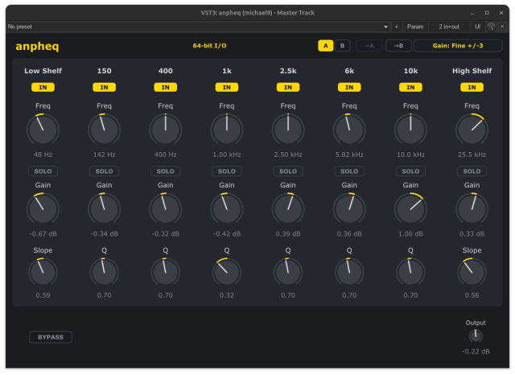The height and width of the screenshot is (375, 515).
Task: Click the High Shelf Freq knob
Action: [x=472, y=130]
